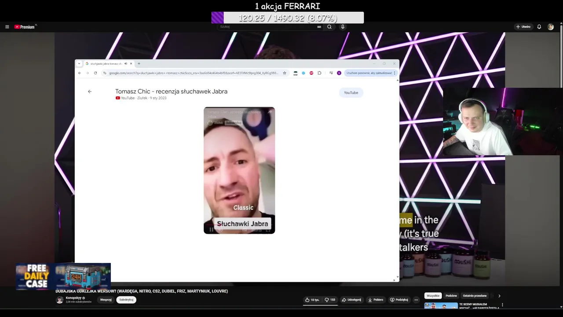Open a new tab in embedded Chrome
This screenshot has height=317, width=563.
[x=139, y=63]
